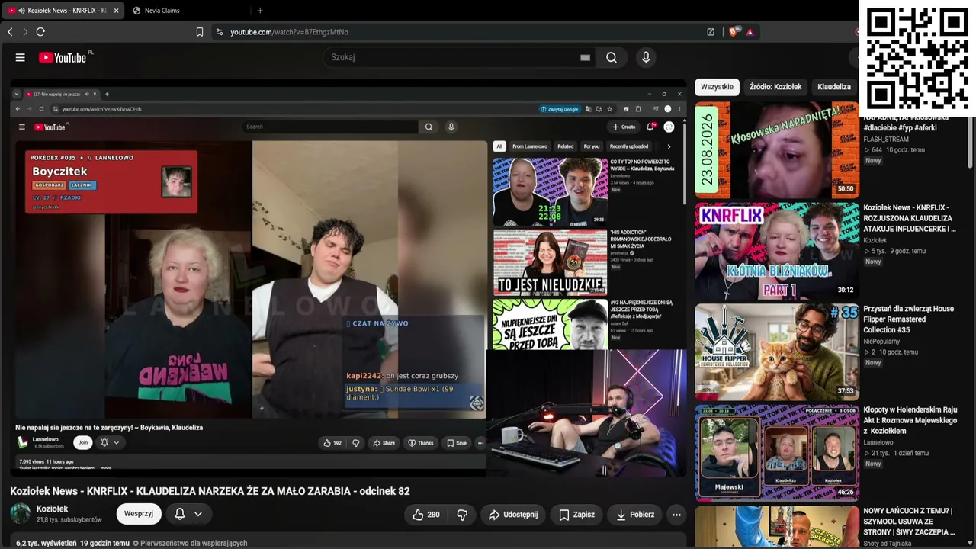Open 'ROZJUSZONA KLAUDELIZA ATAKUJE INFLUENCERKE' video title
This screenshot has width=976, height=549.
[910, 218]
